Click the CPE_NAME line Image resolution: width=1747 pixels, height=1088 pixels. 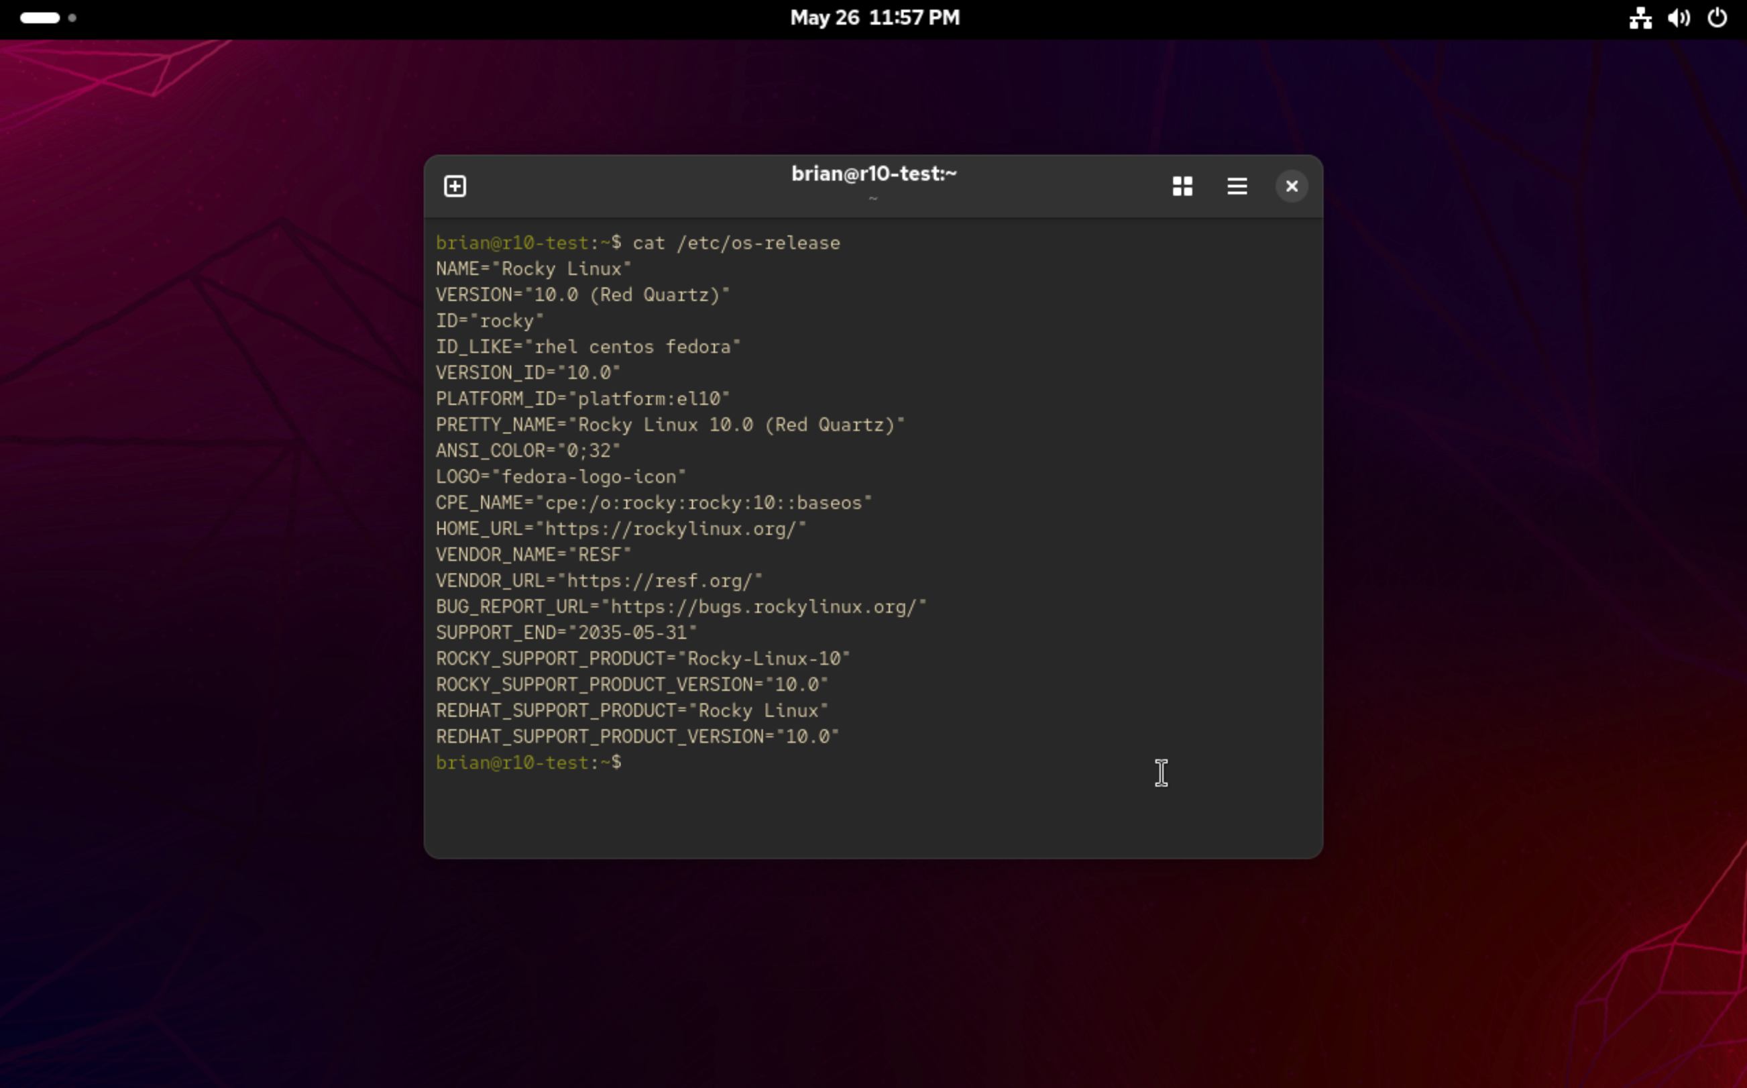pos(653,502)
